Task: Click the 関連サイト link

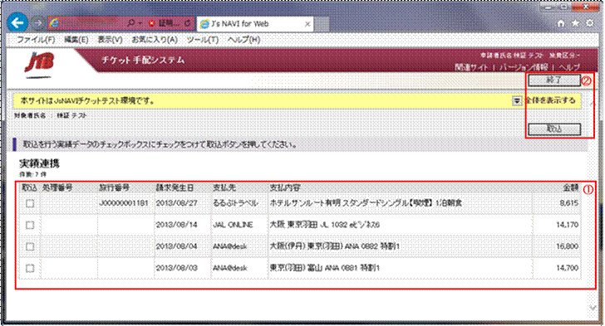Action: [471, 67]
